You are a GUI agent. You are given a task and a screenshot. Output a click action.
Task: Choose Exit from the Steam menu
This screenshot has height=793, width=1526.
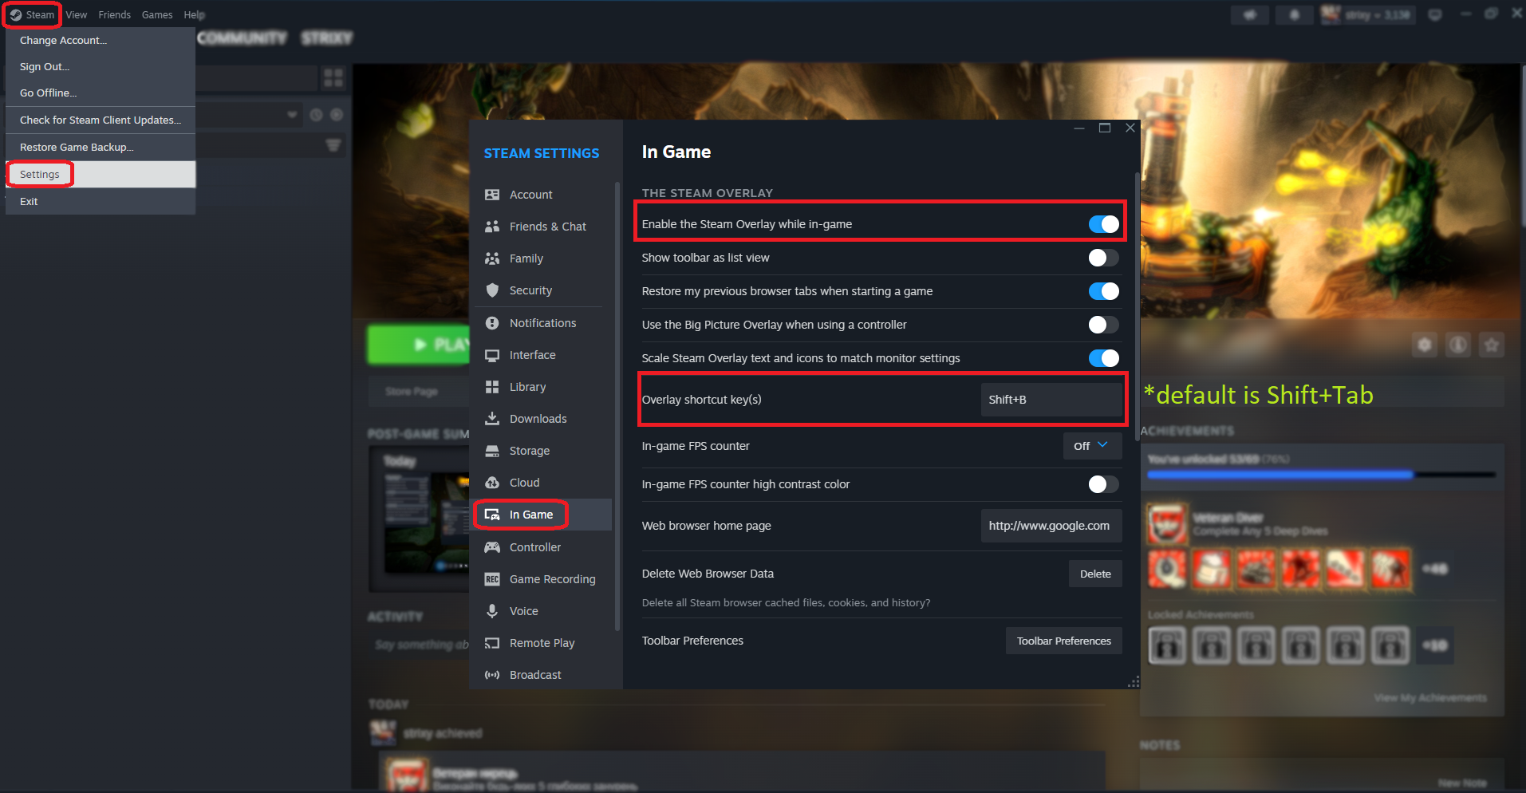point(101,202)
